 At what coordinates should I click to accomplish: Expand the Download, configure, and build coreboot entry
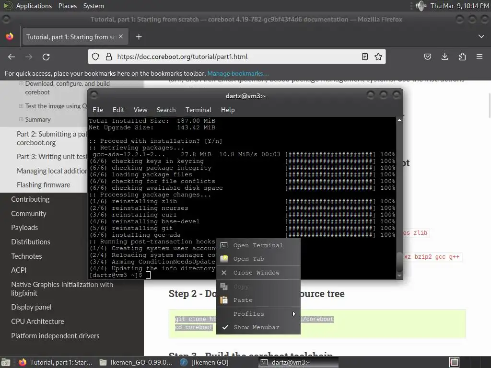pos(21,83)
